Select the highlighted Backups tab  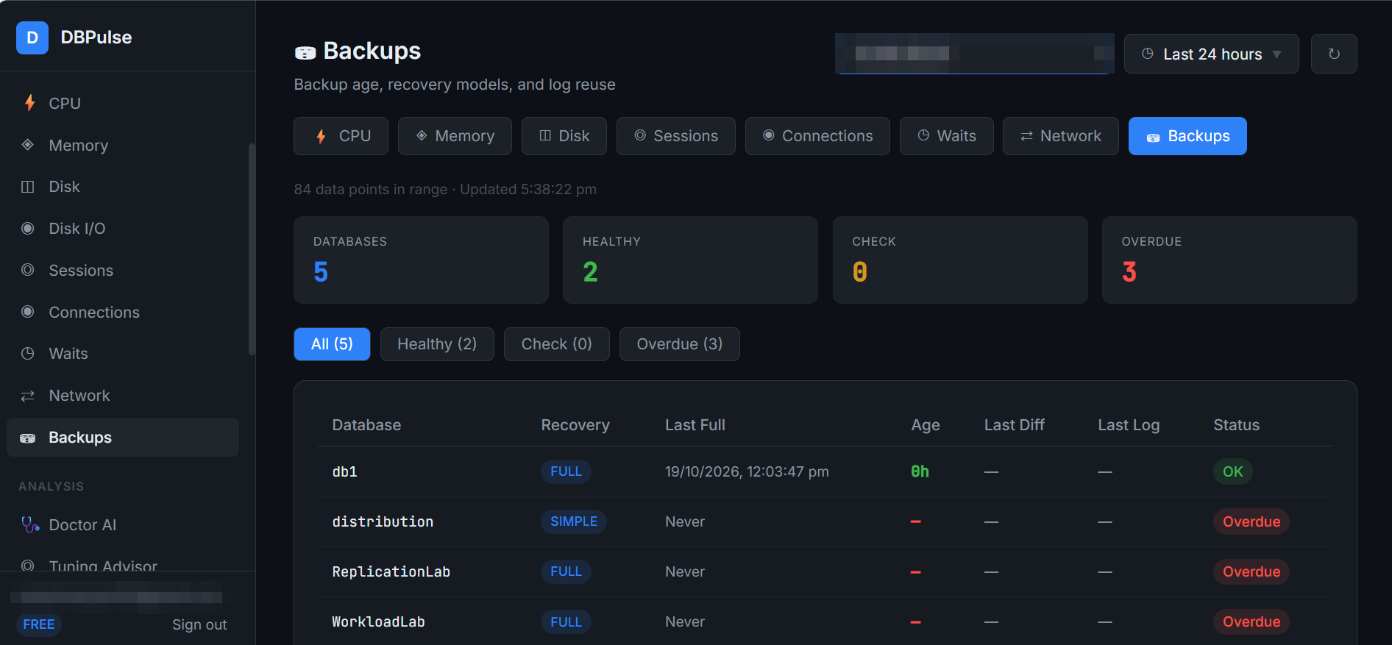tap(1187, 136)
